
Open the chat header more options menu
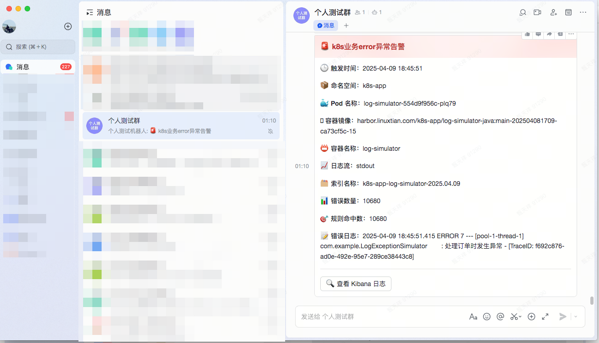(583, 12)
